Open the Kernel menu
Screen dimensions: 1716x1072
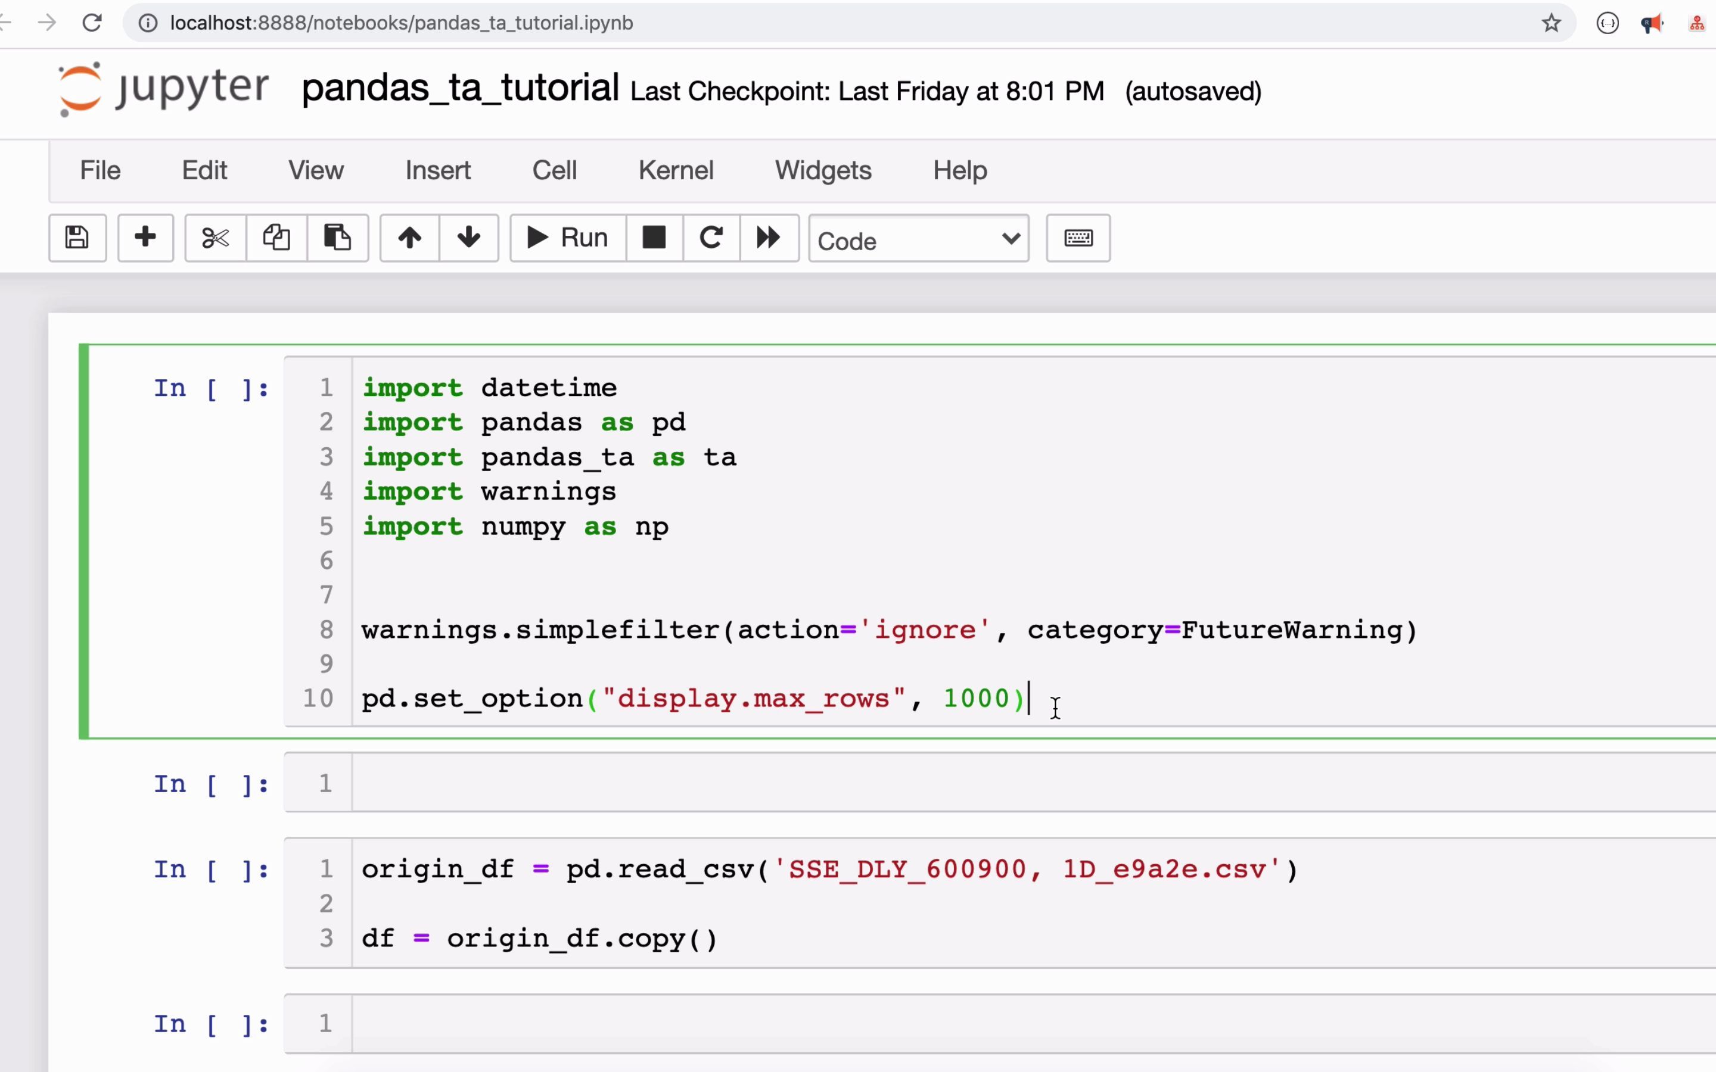[x=675, y=170]
